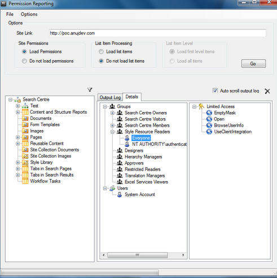
Task: Click the Test subsite icon
Action: 25,106
